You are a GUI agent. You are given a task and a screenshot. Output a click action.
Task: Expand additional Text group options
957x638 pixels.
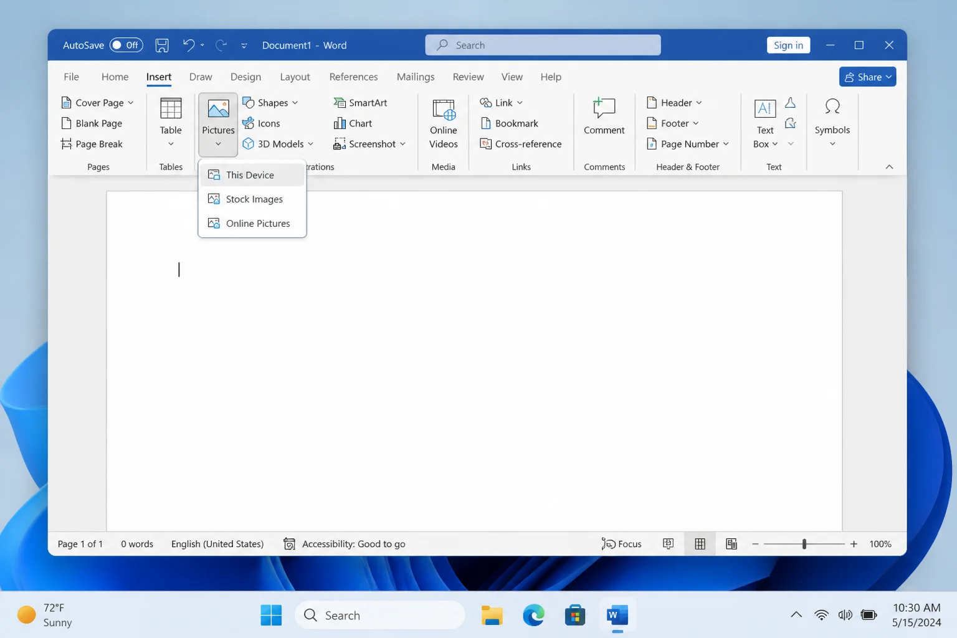(791, 144)
